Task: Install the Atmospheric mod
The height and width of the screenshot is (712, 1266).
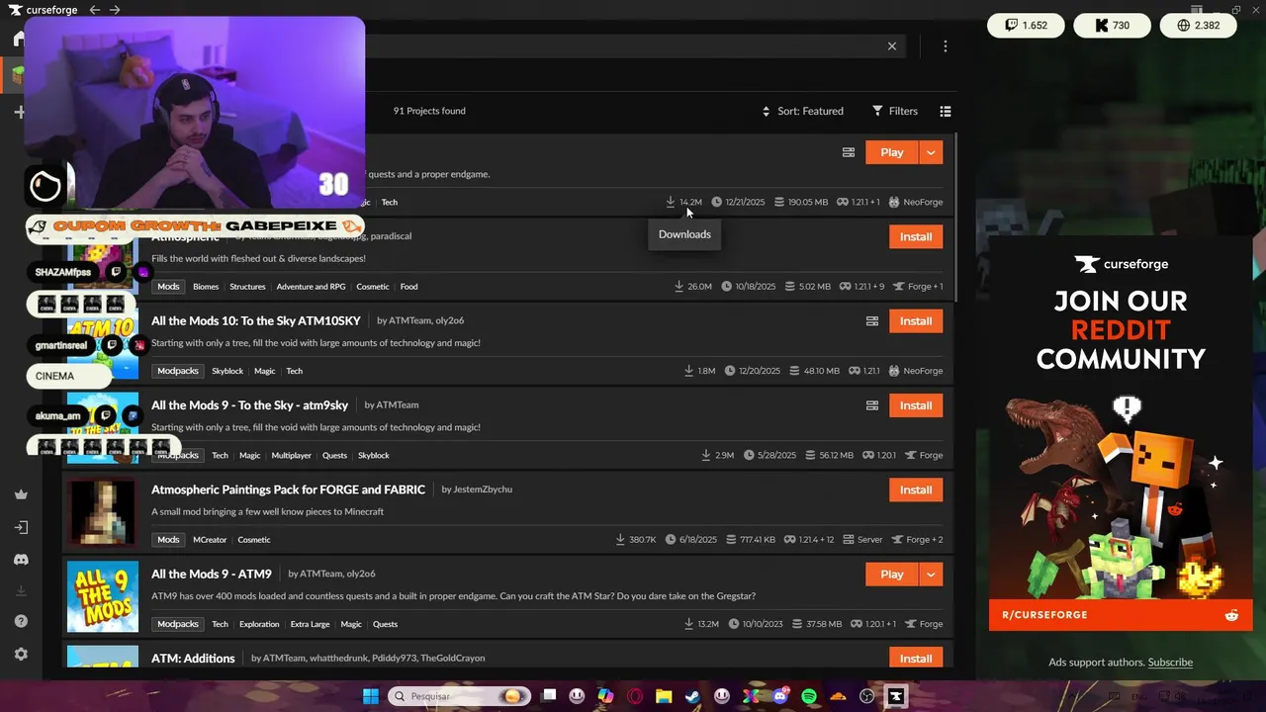Action: point(916,236)
